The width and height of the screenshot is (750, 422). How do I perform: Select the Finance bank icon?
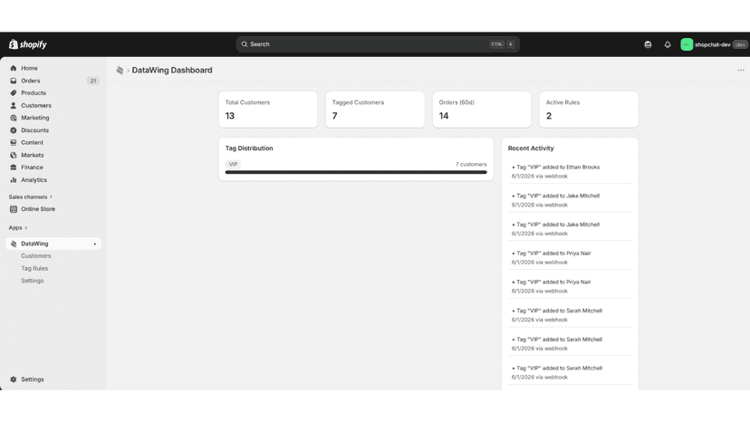[14, 168]
